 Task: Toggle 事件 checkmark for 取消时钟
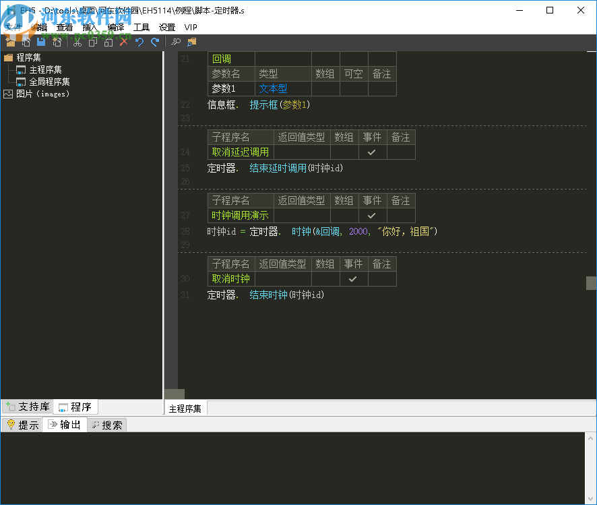click(x=353, y=279)
